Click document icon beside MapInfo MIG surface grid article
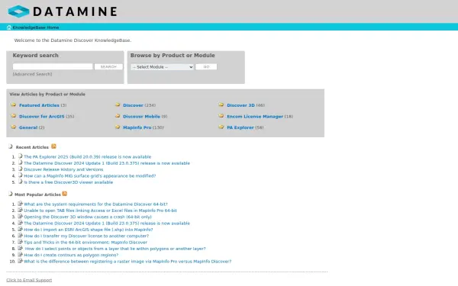The width and height of the screenshot is (458, 286). click(21, 175)
